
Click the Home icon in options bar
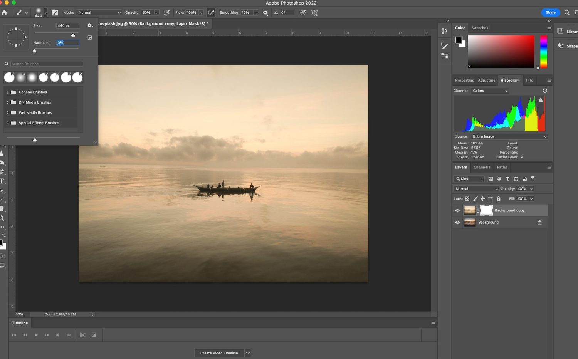pos(4,13)
